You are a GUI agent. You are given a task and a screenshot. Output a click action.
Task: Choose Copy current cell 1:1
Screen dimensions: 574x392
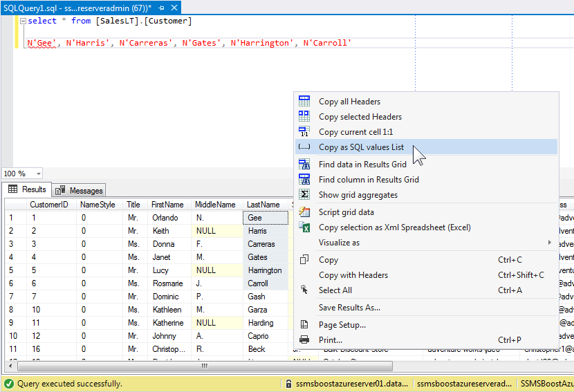(426, 132)
